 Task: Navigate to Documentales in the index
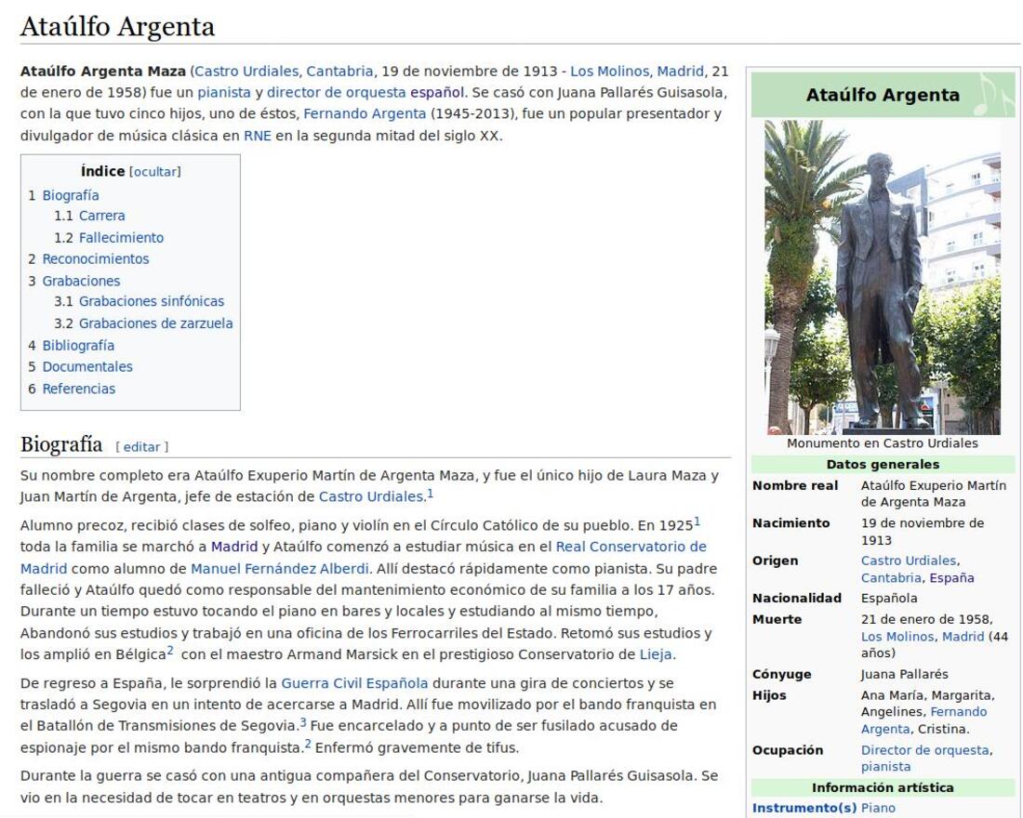click(x=86, y=366)
